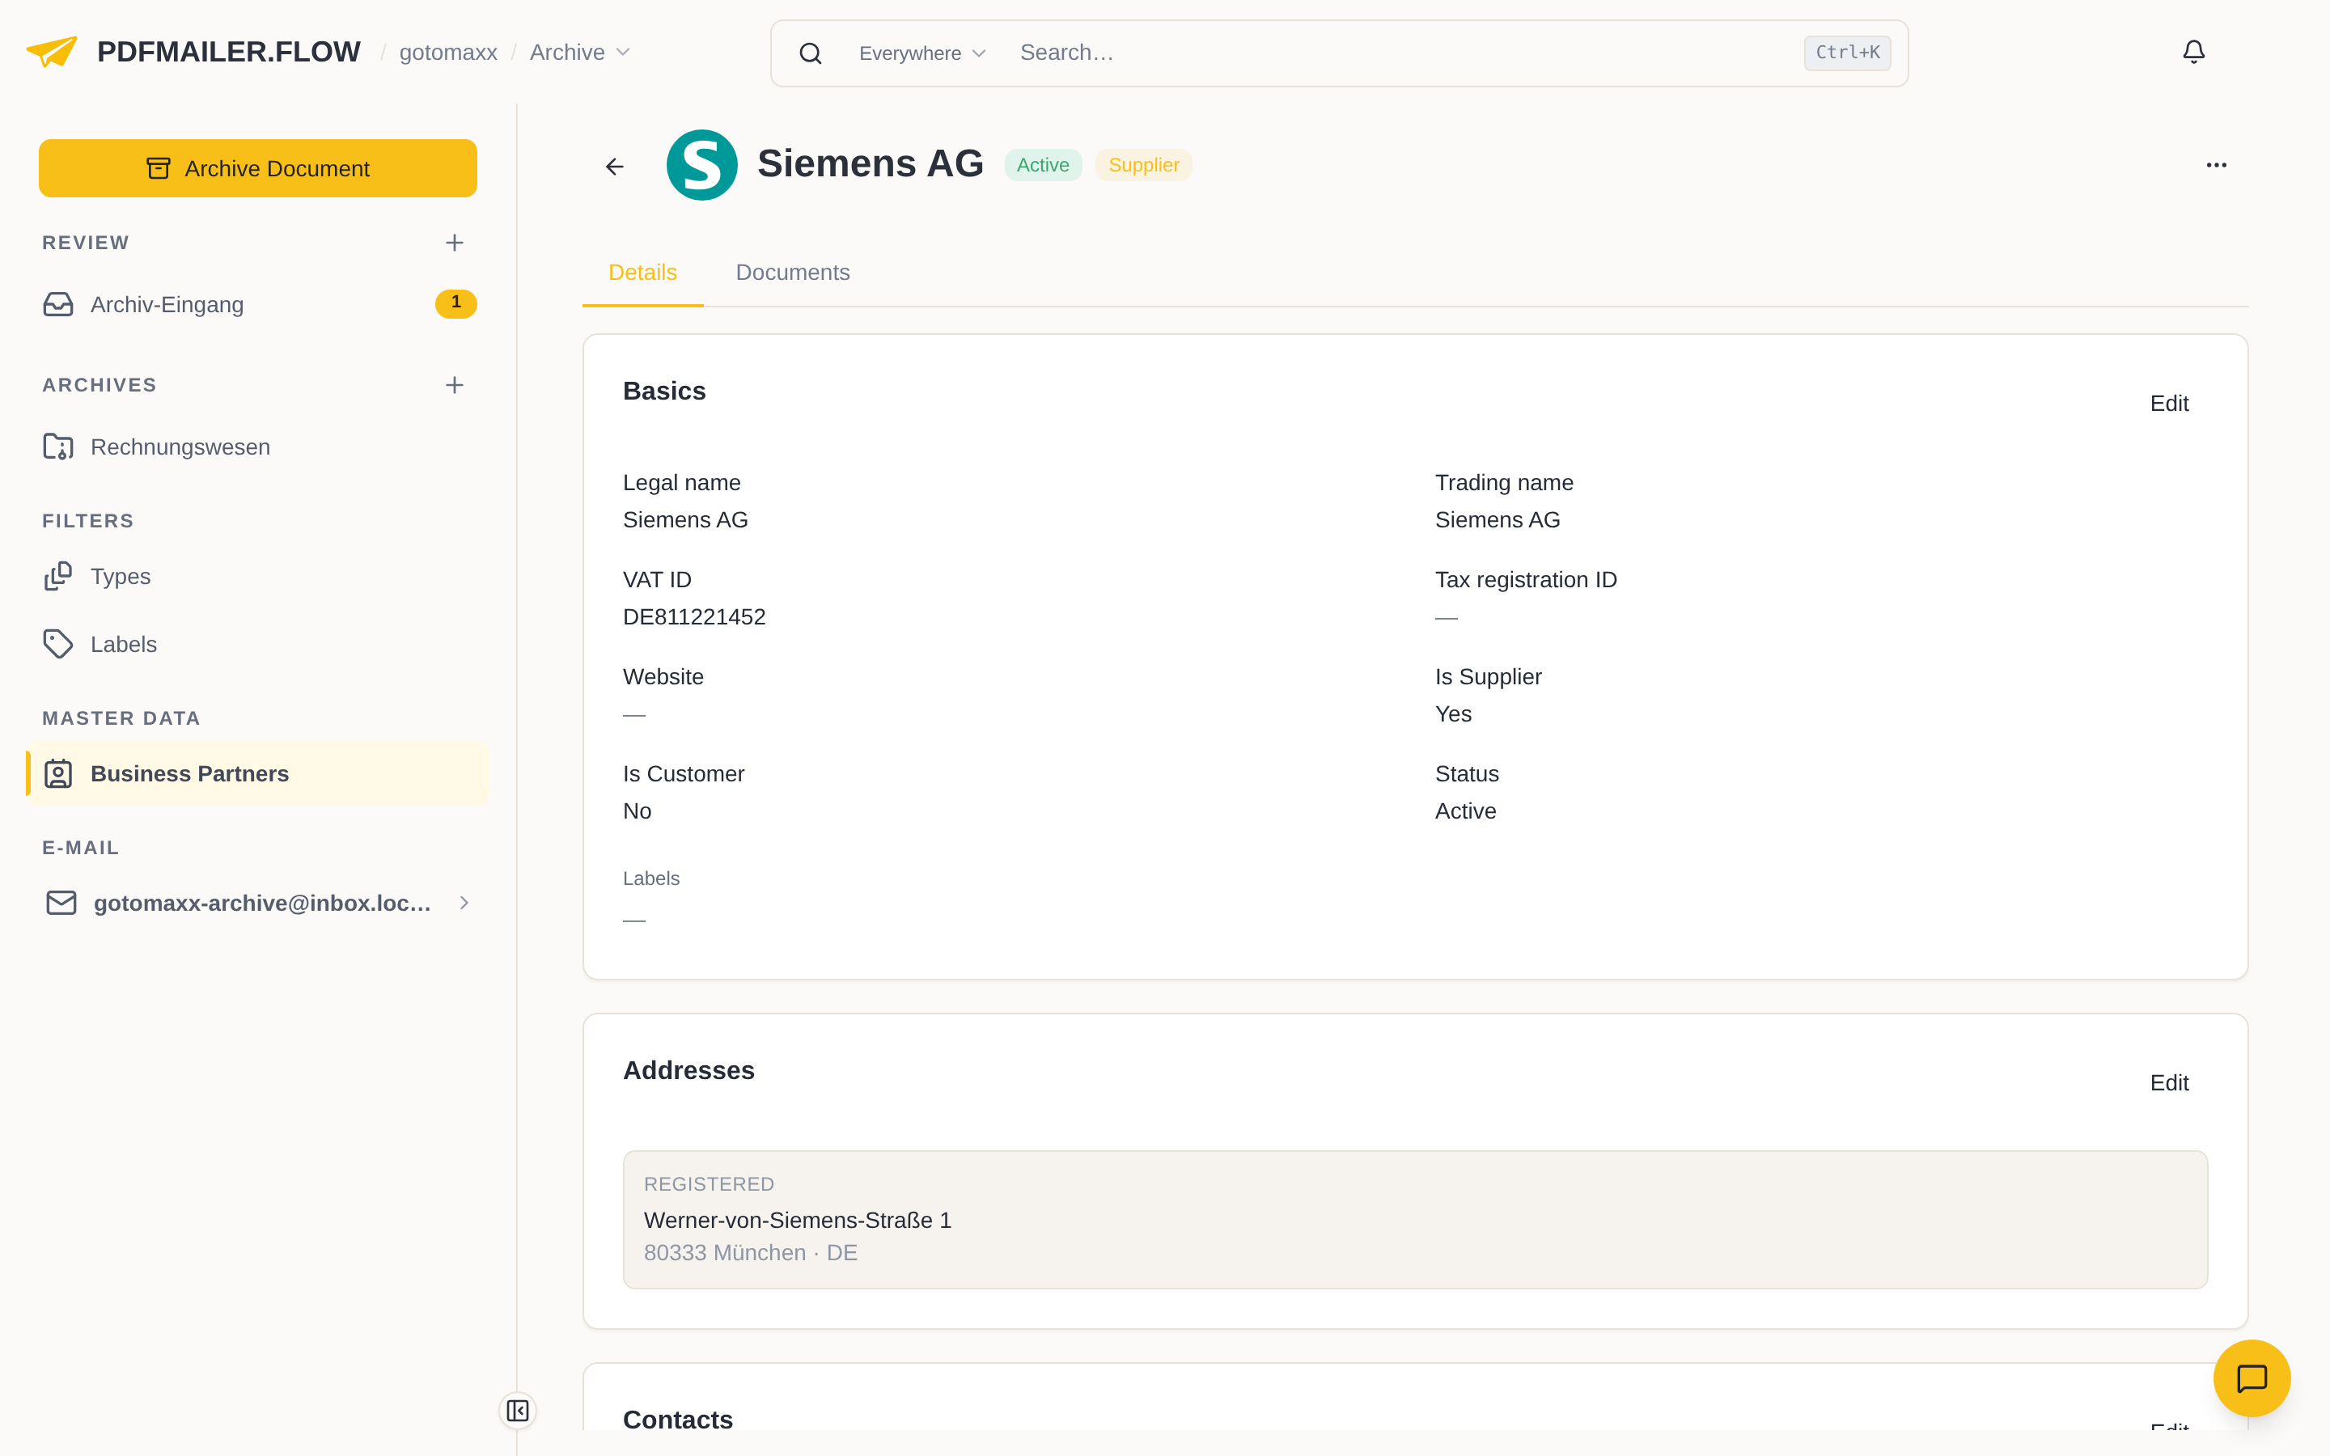This screenshot has height=1456, width=2330.
Task: Edit the Basics section
Action: click(x=2168, y=404)
